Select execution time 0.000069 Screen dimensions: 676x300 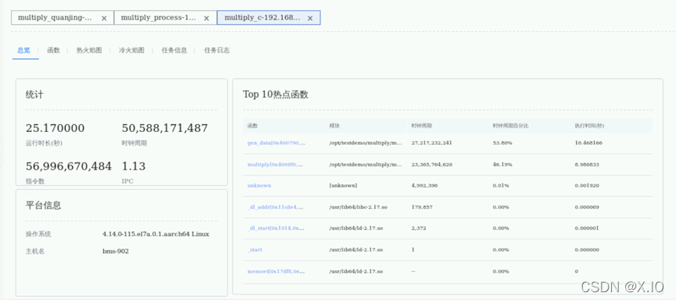tap(587, 207)
